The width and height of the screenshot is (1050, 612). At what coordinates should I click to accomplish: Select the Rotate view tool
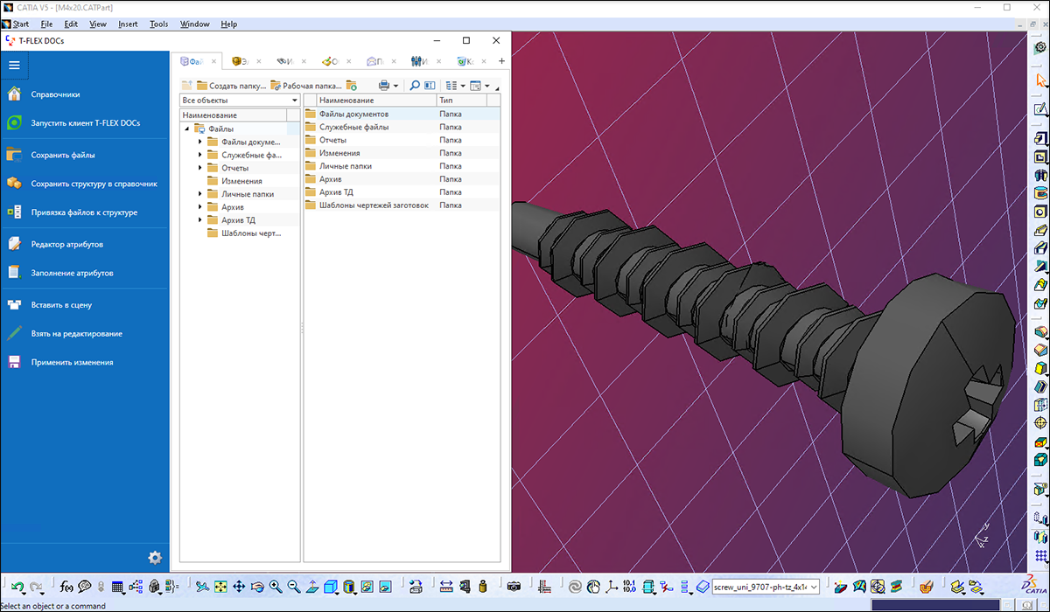click(x=257, y=587)
